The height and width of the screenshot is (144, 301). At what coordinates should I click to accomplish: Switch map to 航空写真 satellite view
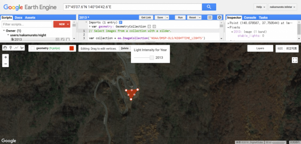pyautogui.click(x=291, y=48)
